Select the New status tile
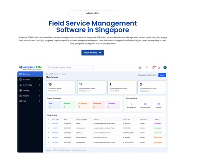Screen dimensions: 197x154 54,105
